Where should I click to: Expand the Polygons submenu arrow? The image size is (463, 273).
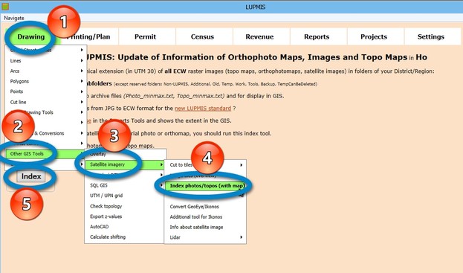pos(82,81)
